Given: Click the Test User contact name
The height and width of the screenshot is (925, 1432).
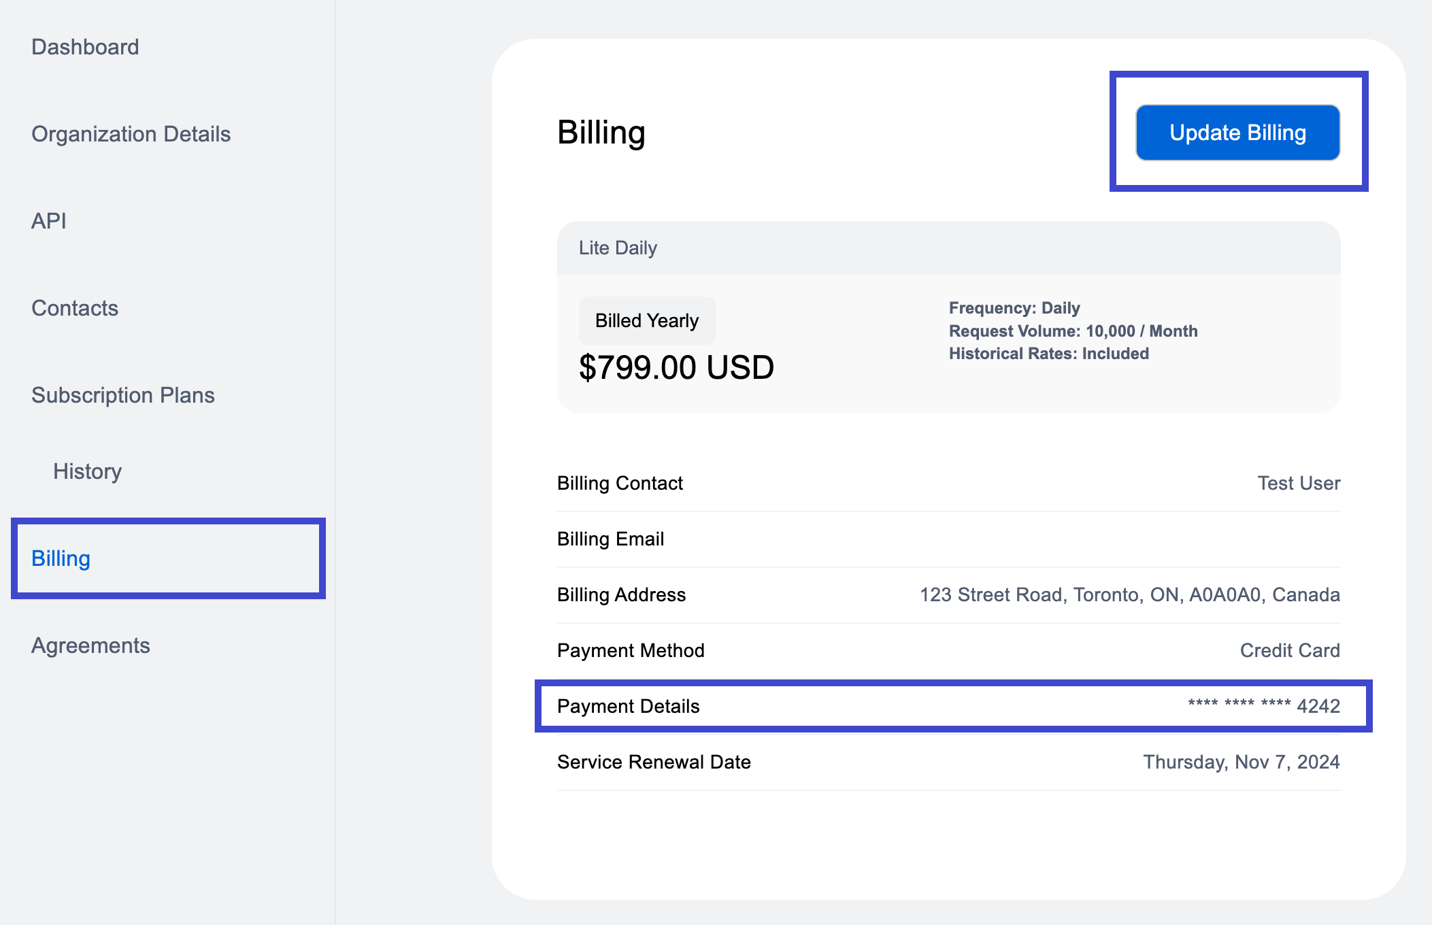Looking at the screenshot, I should [1298, 483].
